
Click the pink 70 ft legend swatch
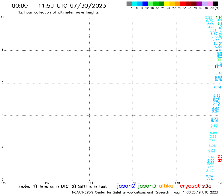tap(210, 4)
